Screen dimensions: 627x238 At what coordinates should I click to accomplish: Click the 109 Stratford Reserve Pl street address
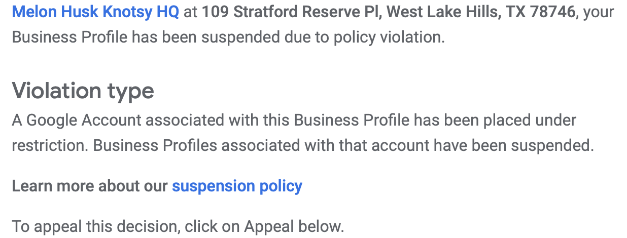pos(292,12)
